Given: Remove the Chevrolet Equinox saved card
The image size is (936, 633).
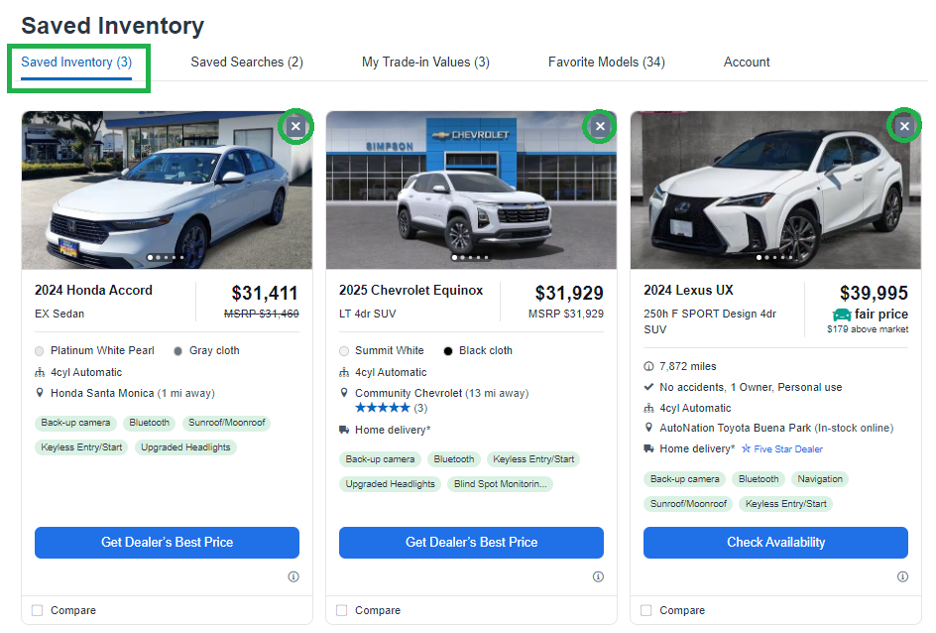Looking at the screenshot, I should (x=600, y=126).
